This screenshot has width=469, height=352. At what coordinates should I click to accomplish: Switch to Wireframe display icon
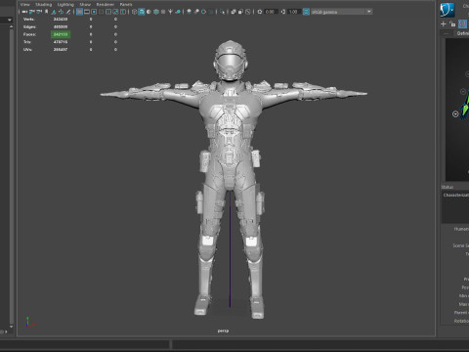pyautogui.click(x=134, y=12)
